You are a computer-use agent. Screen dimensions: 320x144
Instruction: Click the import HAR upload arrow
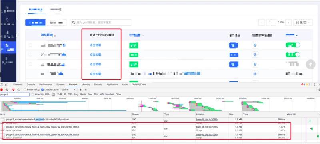(x=81, y=89)
